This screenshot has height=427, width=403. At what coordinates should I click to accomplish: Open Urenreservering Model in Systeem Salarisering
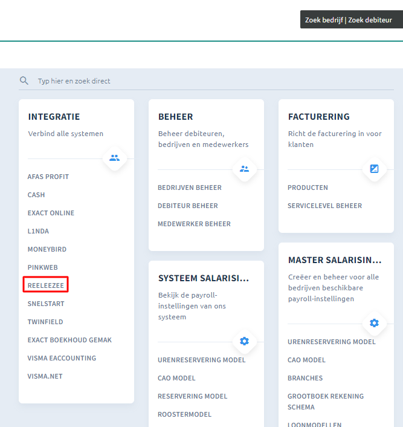coord(202,360)
